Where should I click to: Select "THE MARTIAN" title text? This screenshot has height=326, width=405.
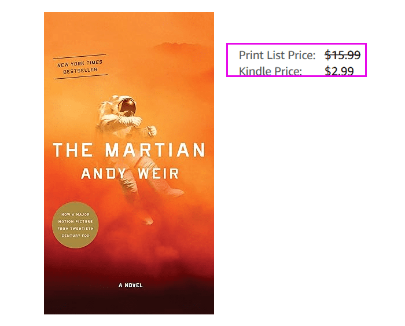[129, 151]
